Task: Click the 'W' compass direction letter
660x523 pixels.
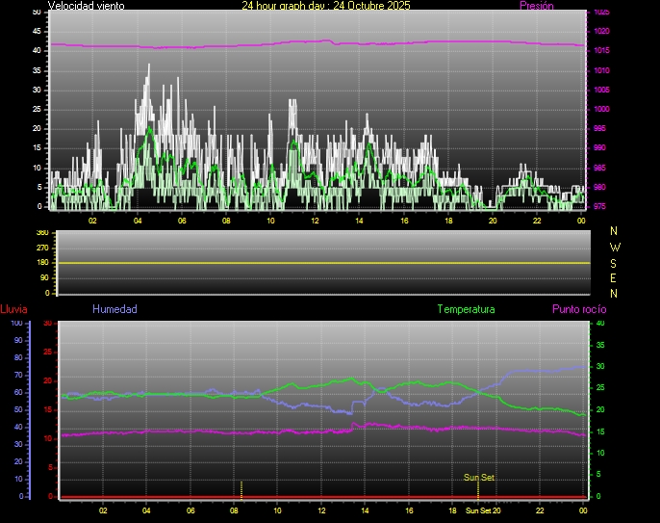Action: click(x=615, y=247)
